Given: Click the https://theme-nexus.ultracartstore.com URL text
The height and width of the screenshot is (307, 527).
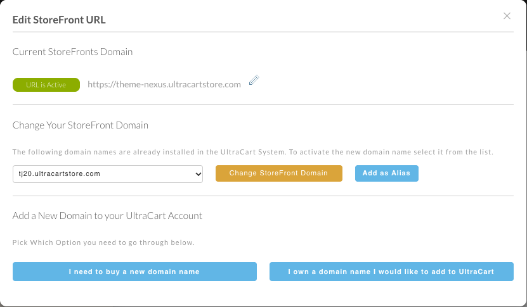Looking at the screenshot, I should (164, 85).
